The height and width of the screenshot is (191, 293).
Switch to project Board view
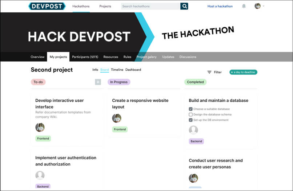(x=104, y=70)
